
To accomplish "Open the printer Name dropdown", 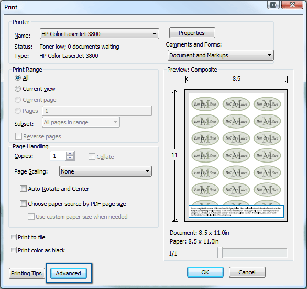I will (x=99, y=34).
